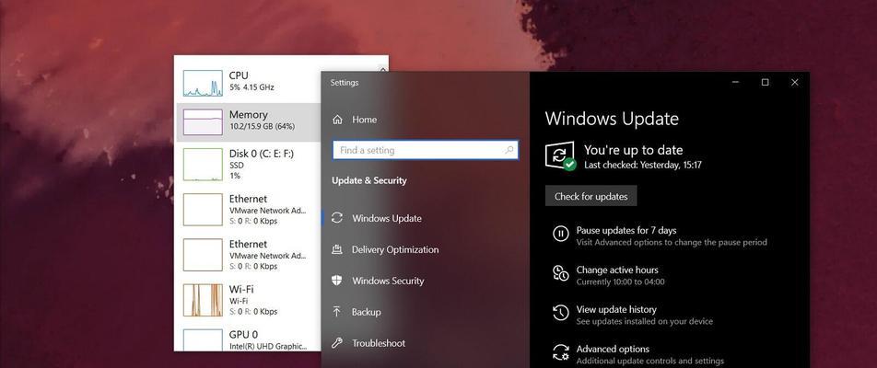The image size is (877, 368).
Task: Select the Wi-Fi entry label
Action: coord(241,289)
